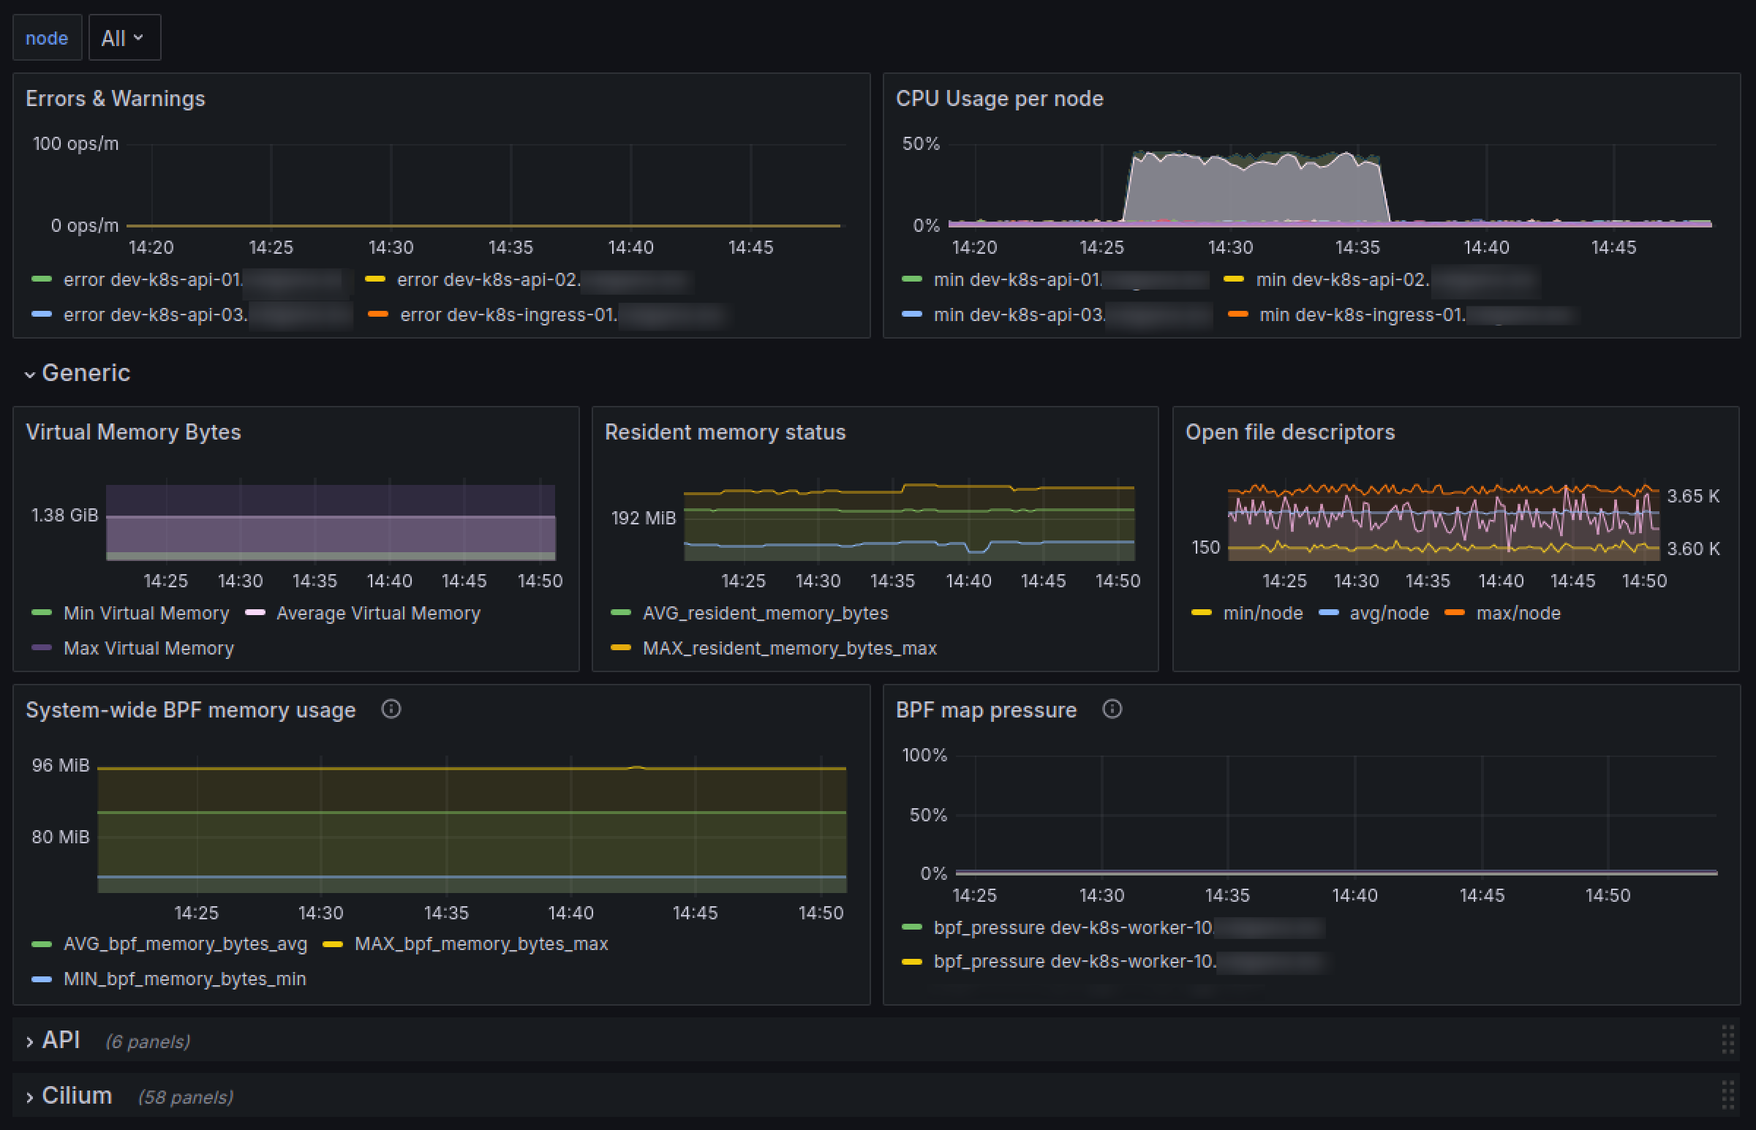Expand the Cilium row with 58 panels
Screen dimensions: 1756x1130
[x=76, y=1096]
